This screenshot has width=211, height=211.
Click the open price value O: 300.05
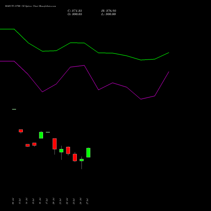75,14
